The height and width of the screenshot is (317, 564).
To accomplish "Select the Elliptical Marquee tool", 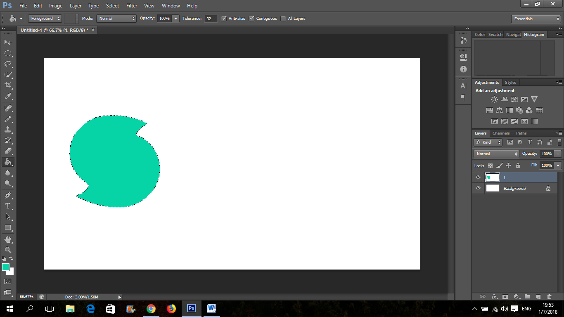I will 8,53.
